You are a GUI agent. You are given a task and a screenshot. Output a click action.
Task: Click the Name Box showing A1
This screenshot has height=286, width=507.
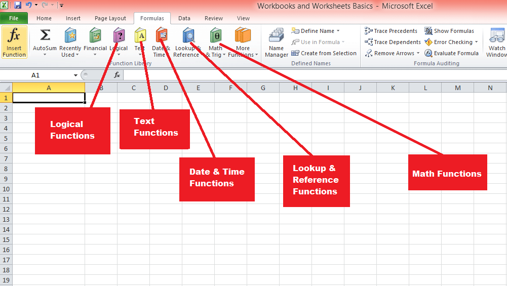(x=35, y=75)
